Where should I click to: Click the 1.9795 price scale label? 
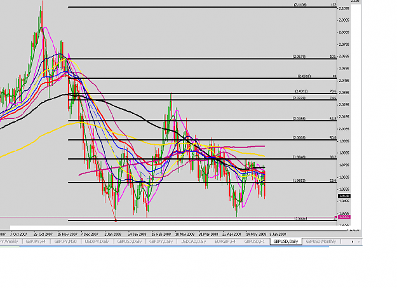click(344, 165)
